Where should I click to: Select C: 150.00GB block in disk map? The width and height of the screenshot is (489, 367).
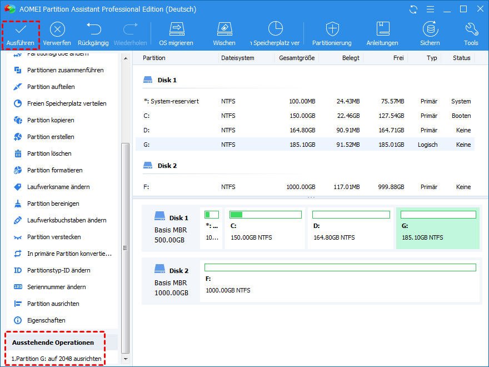(x=265, y=228)
